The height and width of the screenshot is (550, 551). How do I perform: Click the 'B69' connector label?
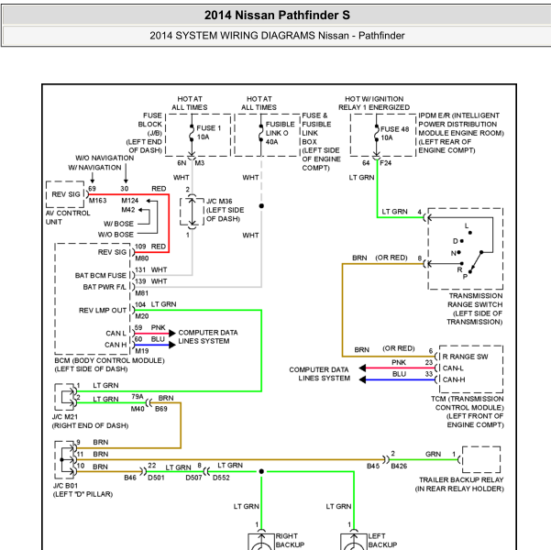(161, 409)
